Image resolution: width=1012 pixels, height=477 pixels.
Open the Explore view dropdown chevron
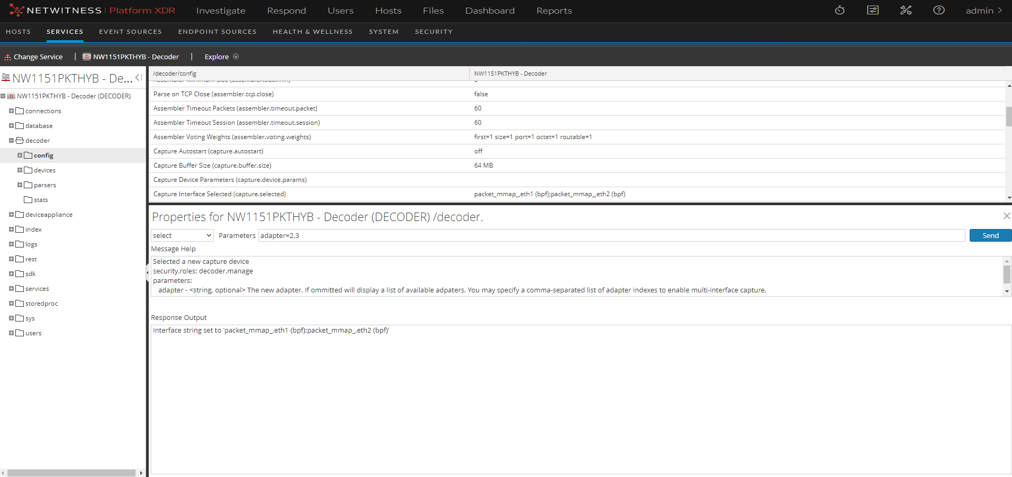point(236,57)
